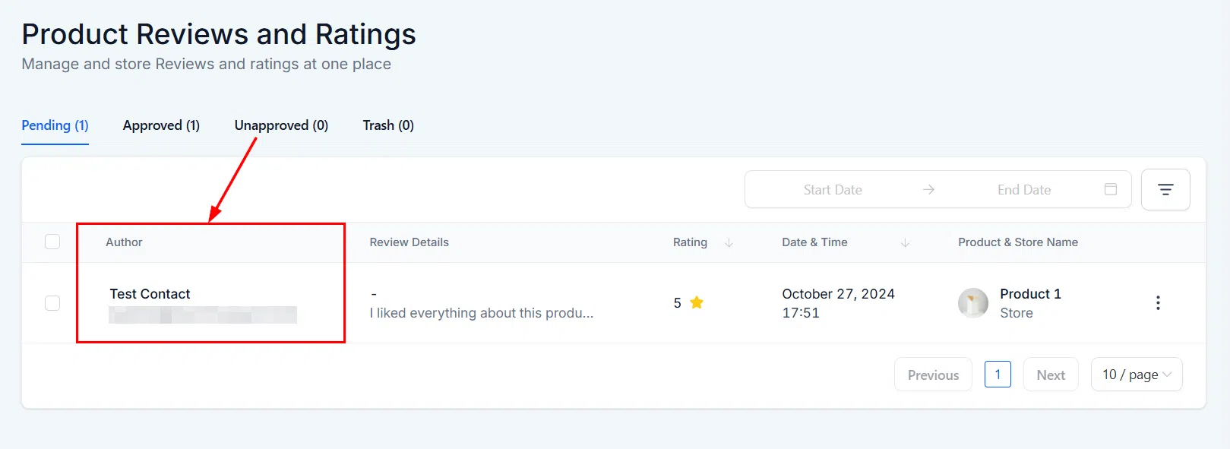The width and height of the screenshot is (1230, 449).
Task: Sort reviews by Rating arrow
Action: (729, 243)
